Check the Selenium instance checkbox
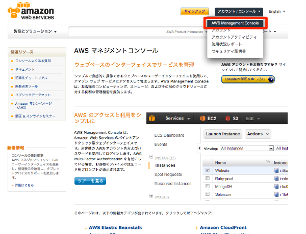The image size is (306, 234). point(208,194)
